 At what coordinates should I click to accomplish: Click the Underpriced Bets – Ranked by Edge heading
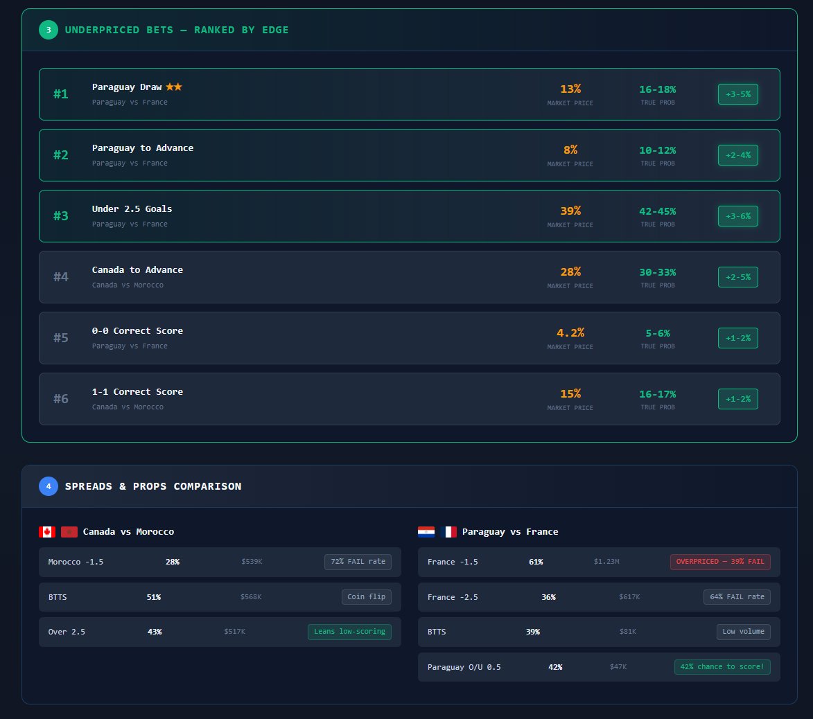[x=176, y=30]
